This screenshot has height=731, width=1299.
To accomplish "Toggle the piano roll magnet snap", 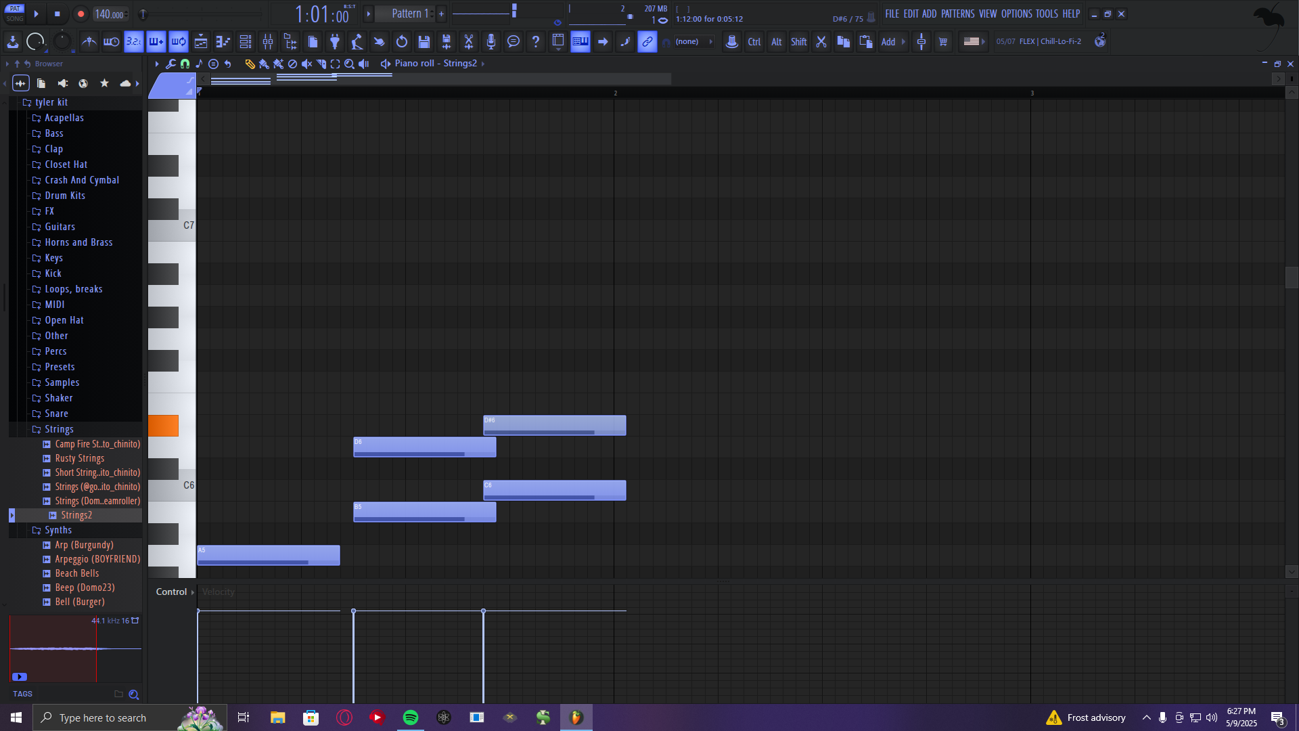I will pyautogui.click(x=185, y=64).
